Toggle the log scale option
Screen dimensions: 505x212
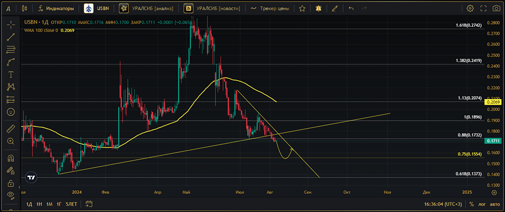[x=481, y=204]
